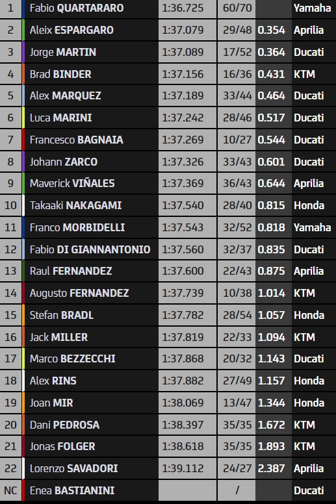Viewport: 336px width, 504px height.
Task: Click Raul FERNANDEZ lap count 22/43
Action: (x=237, y=271)
